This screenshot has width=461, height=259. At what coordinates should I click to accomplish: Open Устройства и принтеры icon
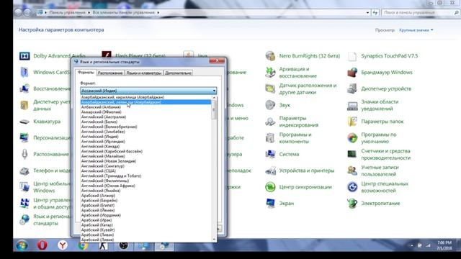[x=270, y=171]
